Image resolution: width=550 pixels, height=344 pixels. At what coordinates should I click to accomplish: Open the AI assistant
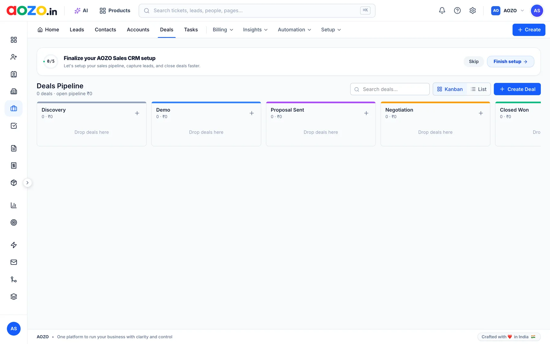pos(81,11)
